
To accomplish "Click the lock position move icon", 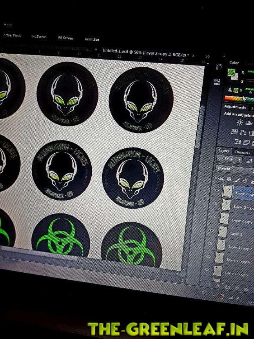I will (x=245, y=181).
